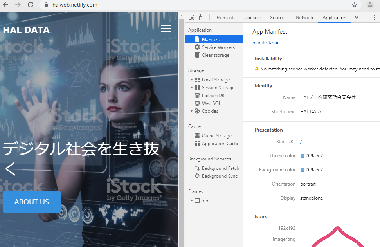
Task: Click the pink manifest icon preview image
Action: click(337, 237)
